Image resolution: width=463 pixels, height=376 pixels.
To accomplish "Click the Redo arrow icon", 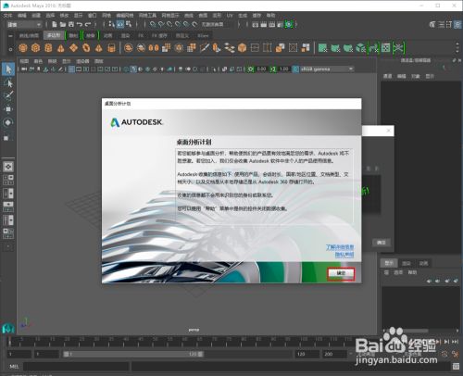I will [88, 24].
